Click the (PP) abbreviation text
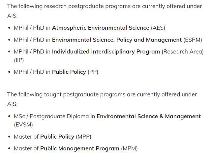Image resolution: width=211 pixels, height=157 pixels. tap(93, 72)
